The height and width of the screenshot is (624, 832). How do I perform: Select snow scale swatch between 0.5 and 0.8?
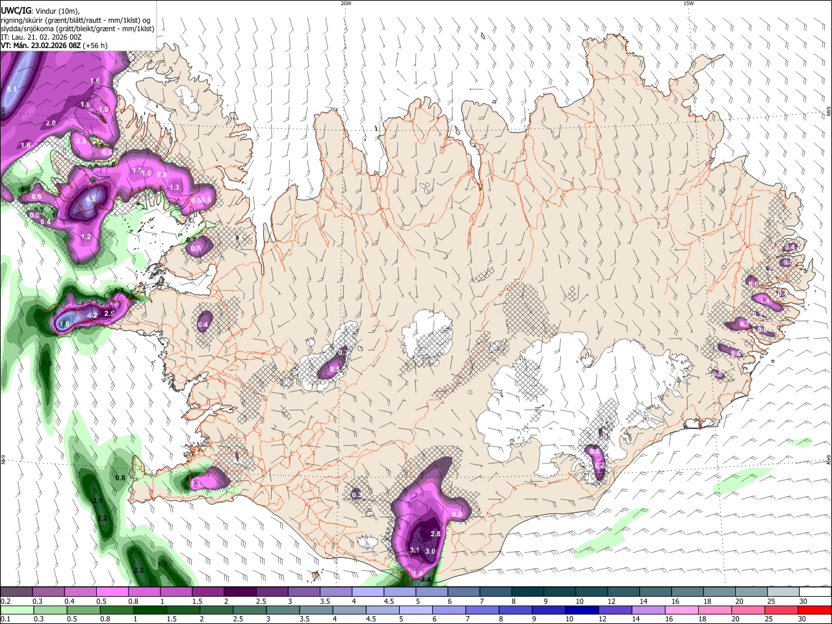112,592
